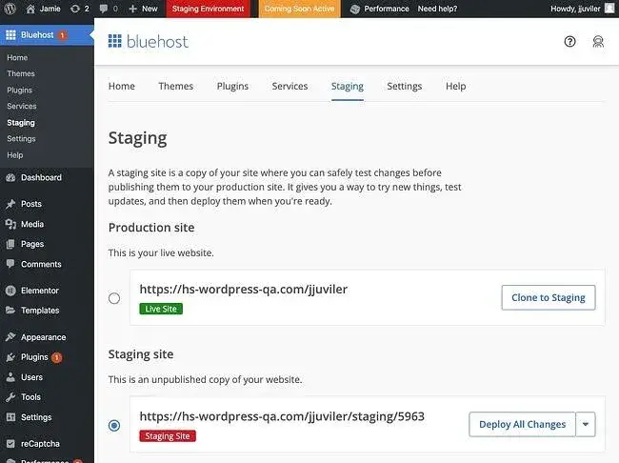The height and width of the screenshot is (463, 619).
Task: Switch to the Staging tab
Action: click(348, 86)
